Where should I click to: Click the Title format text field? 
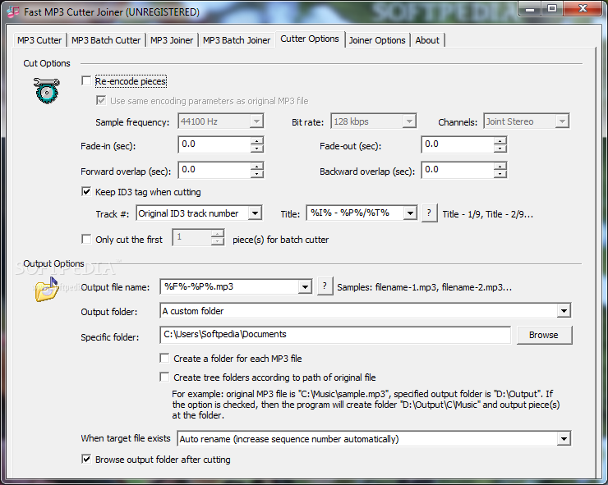tap(355, 213)
